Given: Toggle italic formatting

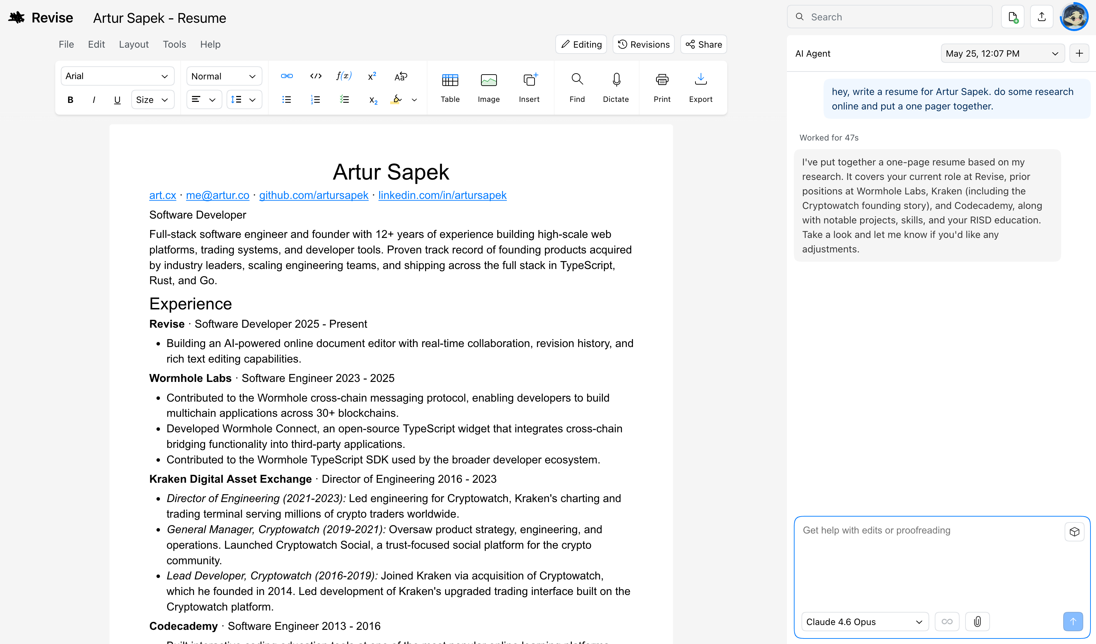Looking at the screenshot, I should pos(94,100).
